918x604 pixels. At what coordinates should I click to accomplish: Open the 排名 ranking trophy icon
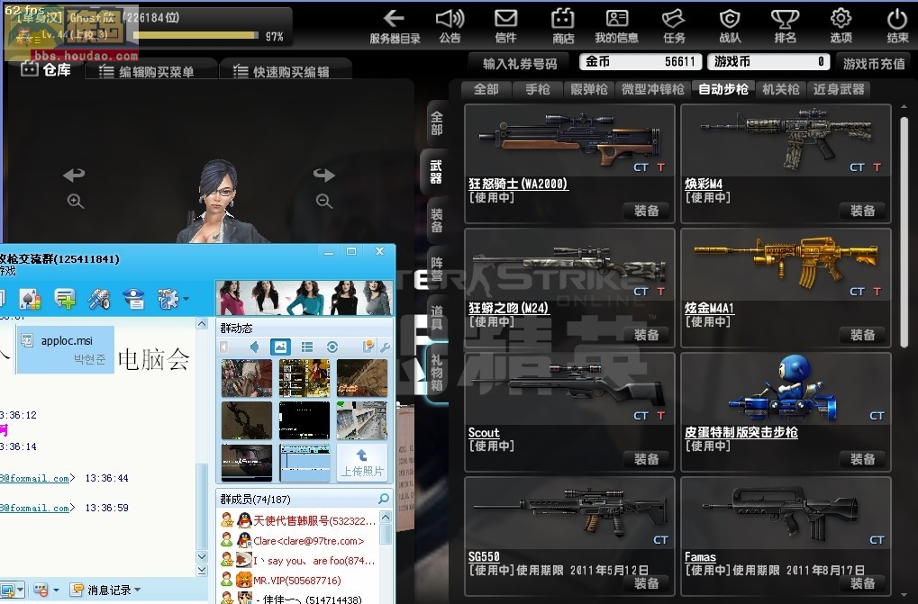785,26
